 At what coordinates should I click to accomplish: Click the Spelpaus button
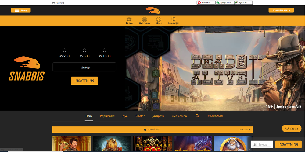(x=206, y=3)
